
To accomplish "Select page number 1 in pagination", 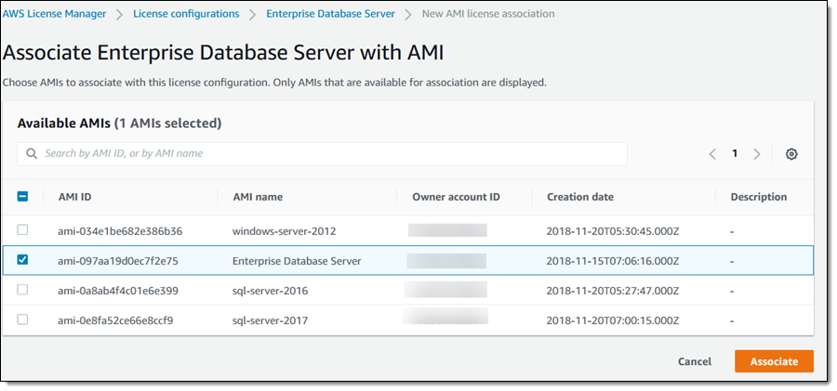I will (735, 154).
